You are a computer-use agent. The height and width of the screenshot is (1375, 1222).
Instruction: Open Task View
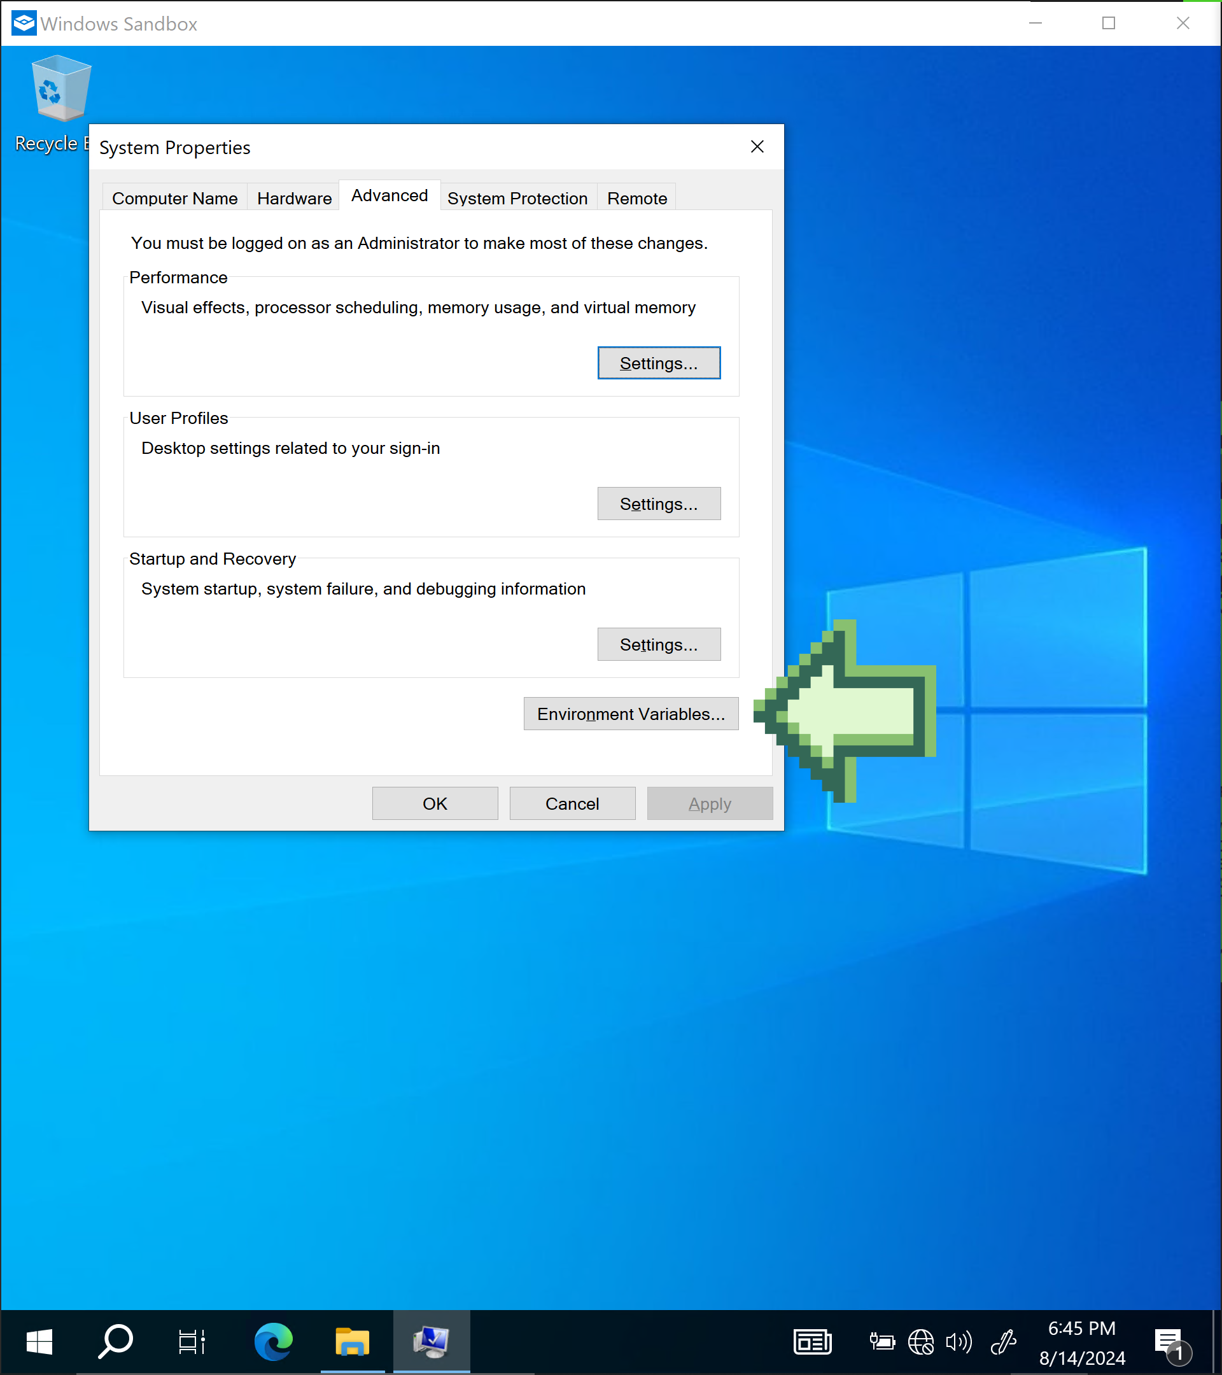coord(191,1341)
